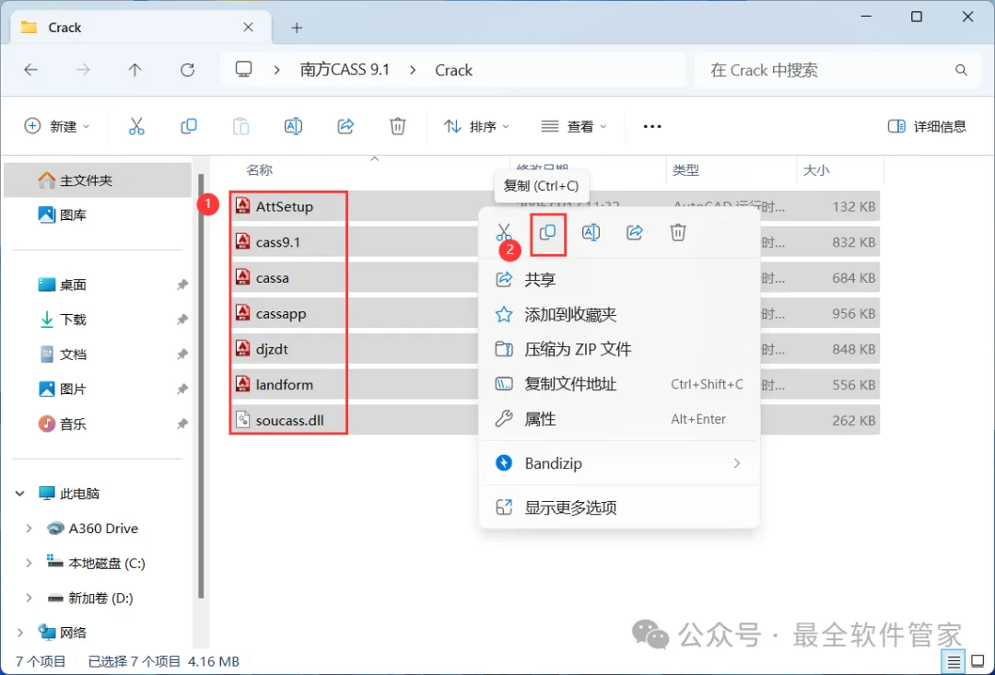Sort by the 名称 column header
995x675 pixels.
(260, 170)
